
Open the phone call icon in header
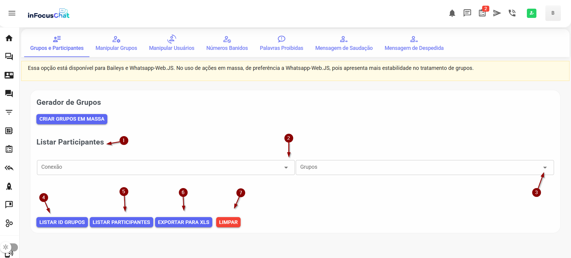click(x=512, y=13)
